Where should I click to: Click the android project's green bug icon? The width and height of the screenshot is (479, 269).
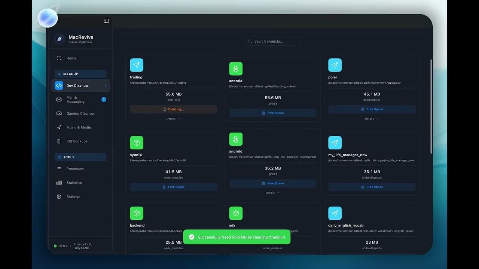235,69
